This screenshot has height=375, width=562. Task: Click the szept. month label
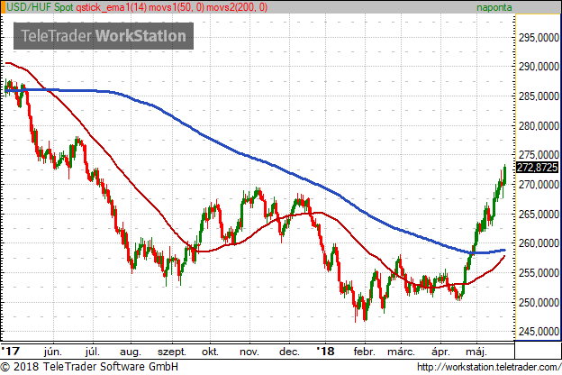(x=172, y=352)
